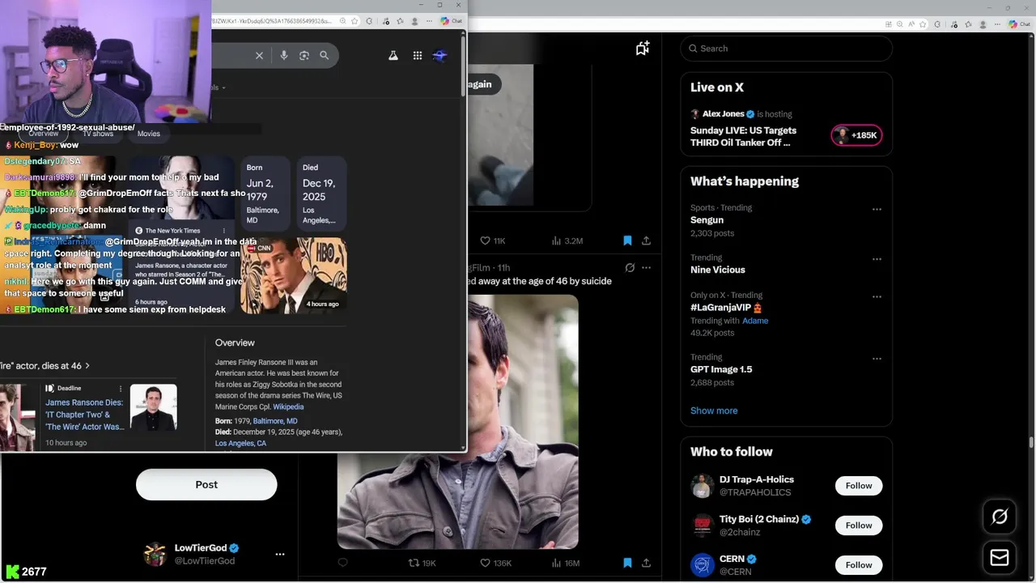1036x583 pixels.
Task: Open the Wikipedia link in Overview
Action: pyautogui.click(x=288, y=406)
